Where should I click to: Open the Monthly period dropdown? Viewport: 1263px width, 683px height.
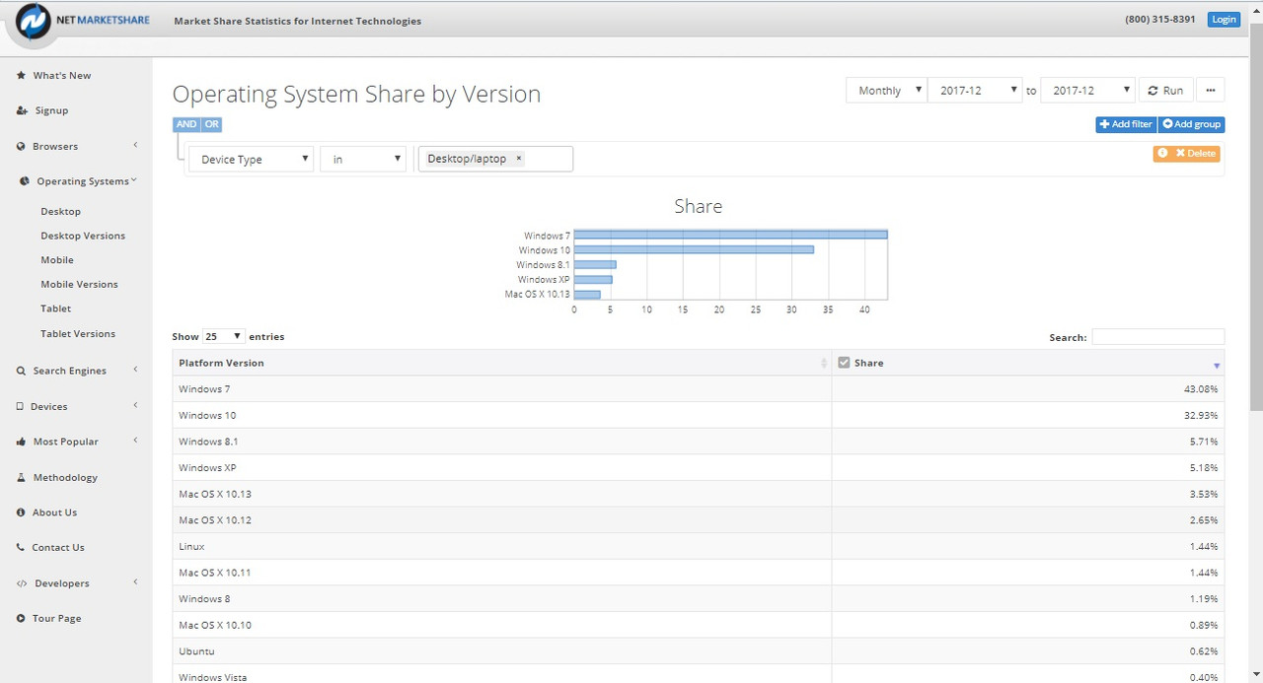pyautogui.click(x=886, y=90)
